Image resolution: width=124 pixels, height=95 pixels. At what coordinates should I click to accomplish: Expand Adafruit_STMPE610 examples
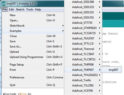(83, 28)
